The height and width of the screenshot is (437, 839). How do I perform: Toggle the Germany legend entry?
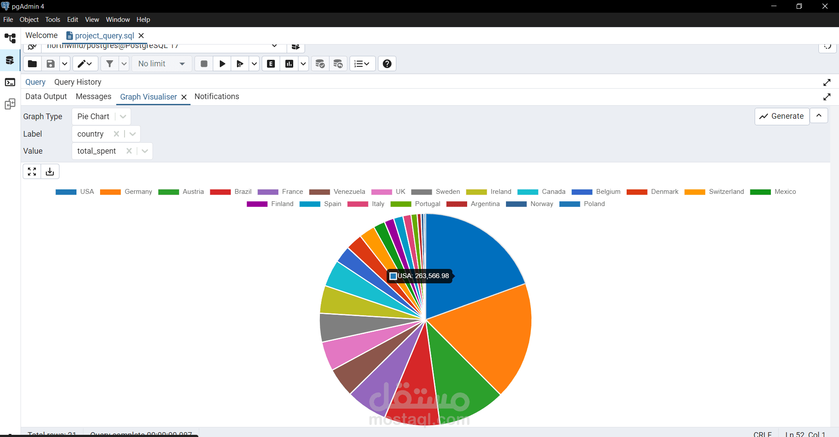126,192
